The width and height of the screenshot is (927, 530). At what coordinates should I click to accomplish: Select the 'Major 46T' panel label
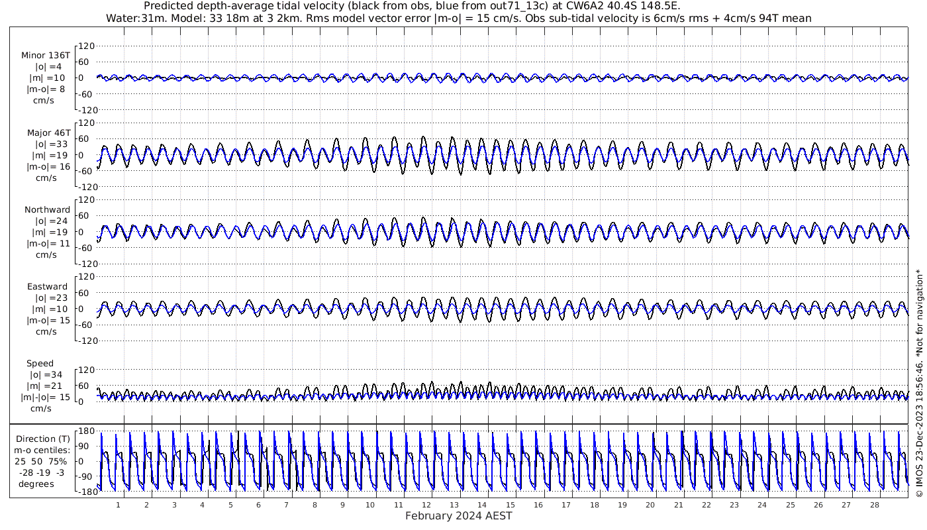click(x=48, y=132)
